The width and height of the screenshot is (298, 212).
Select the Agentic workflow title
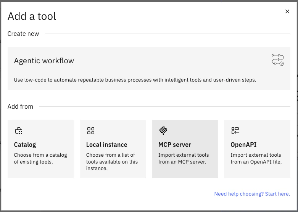[x=44, y=61]
